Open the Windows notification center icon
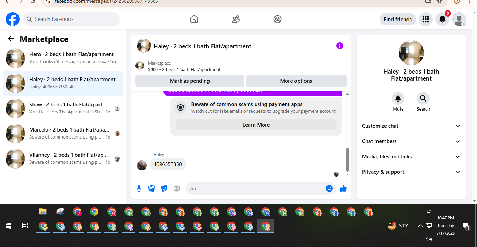 466,226
